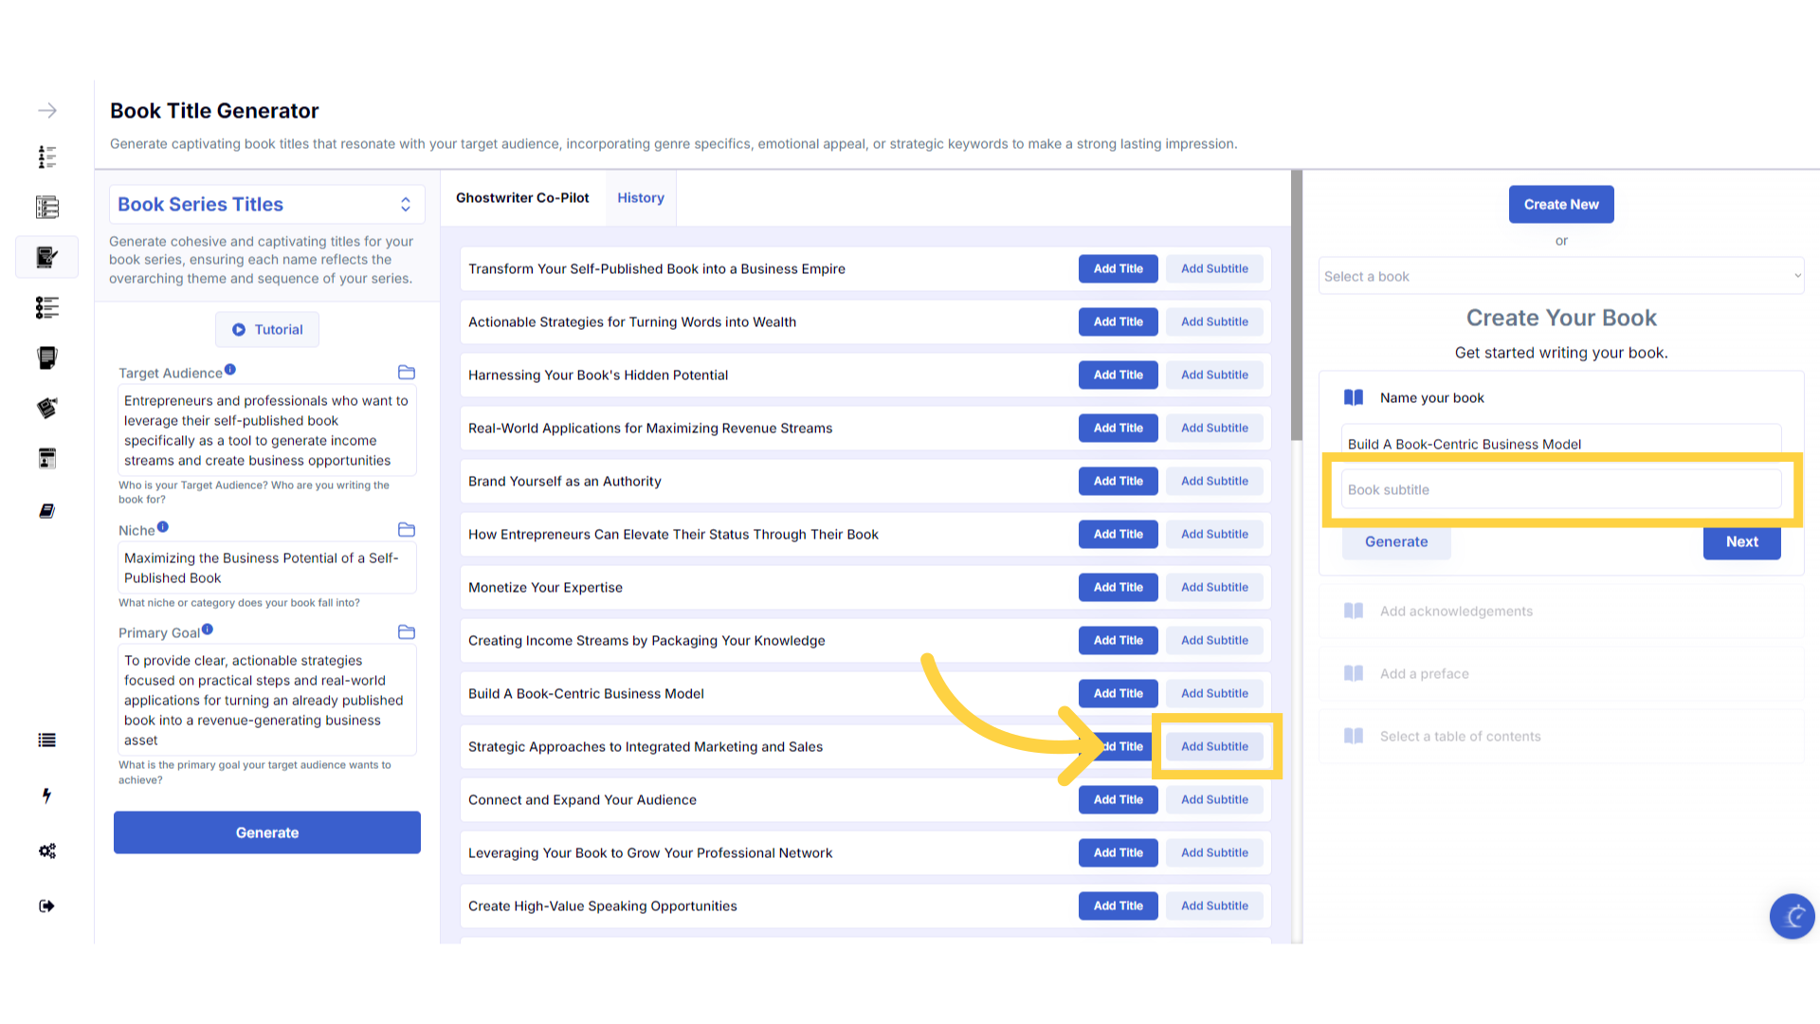Open the Book Series Titles dropdown

(x=267, y=205)
